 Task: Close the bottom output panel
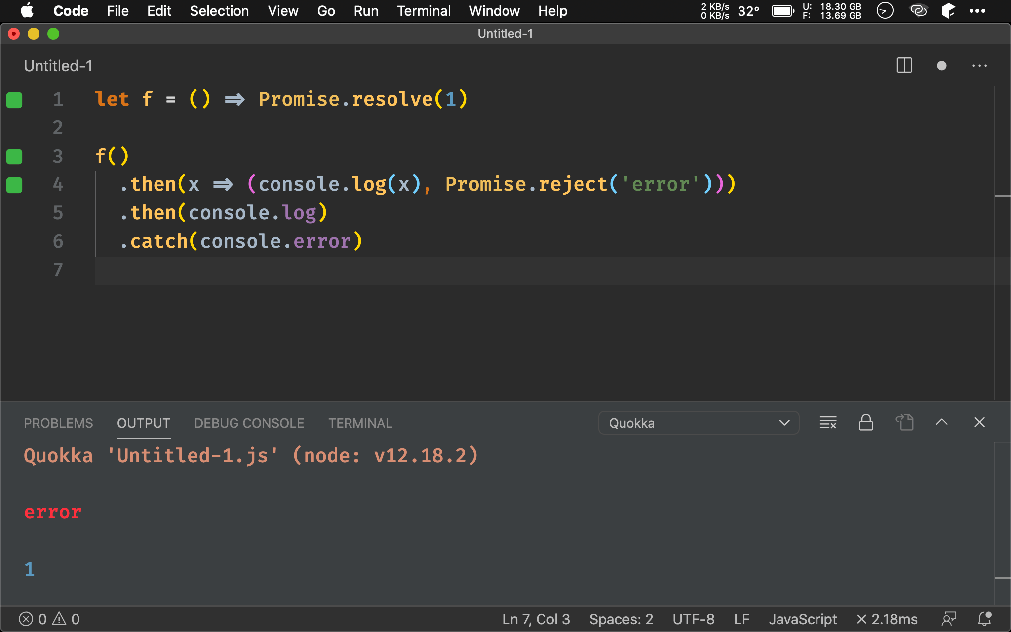[x=980, y=422]
